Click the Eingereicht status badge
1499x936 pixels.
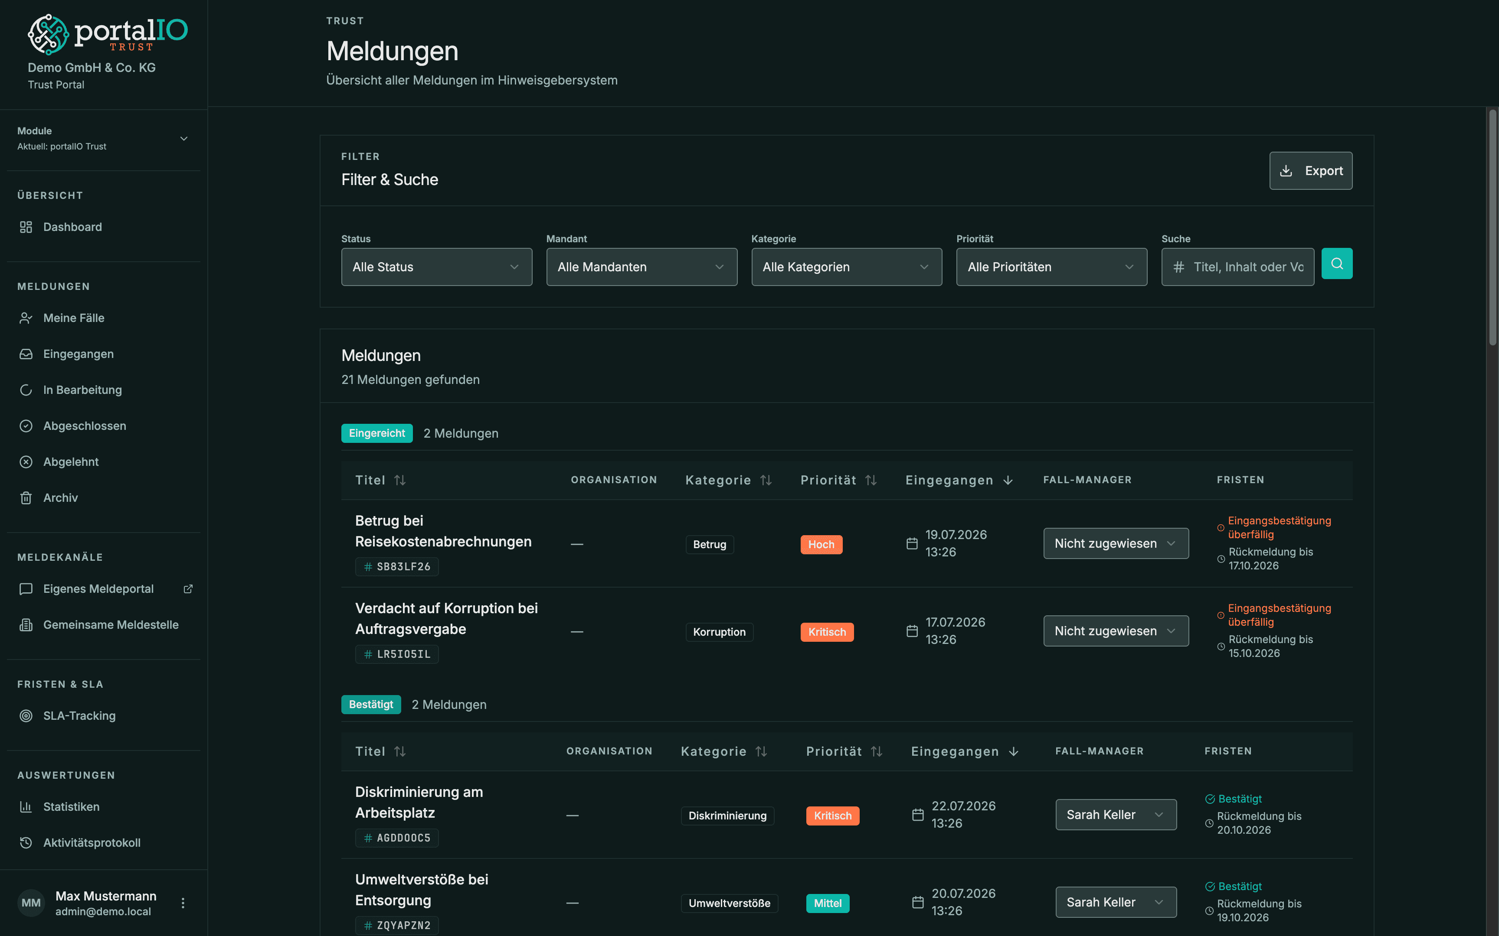[376, 433]
